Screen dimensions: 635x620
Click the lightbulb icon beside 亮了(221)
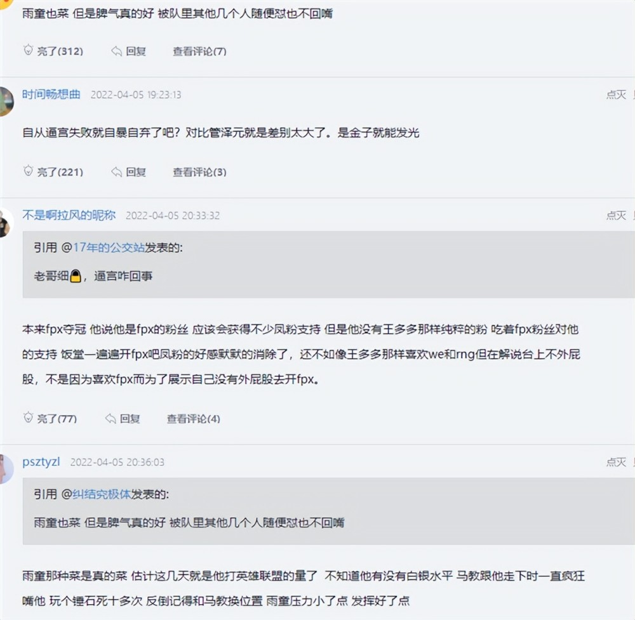[28, 171]
